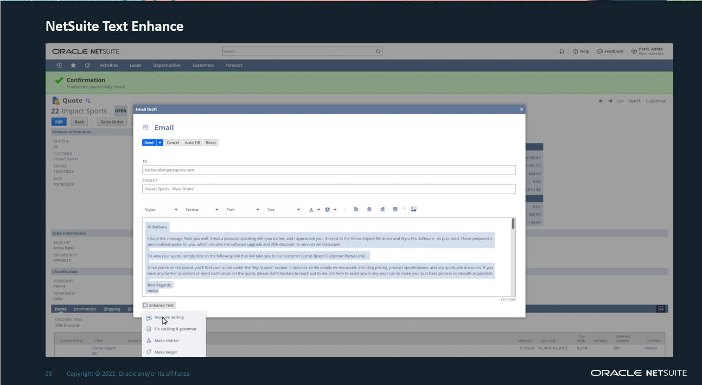The height and width of the screenshot is (385, 702).
Task: Click the layout icon at right of Items tab bar
Action: pyautogui.click(x=661, y=309)
